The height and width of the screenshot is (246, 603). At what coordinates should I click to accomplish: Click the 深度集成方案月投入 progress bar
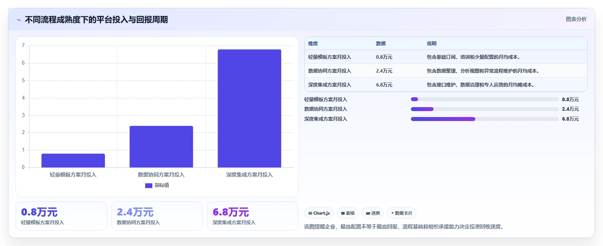485,119
